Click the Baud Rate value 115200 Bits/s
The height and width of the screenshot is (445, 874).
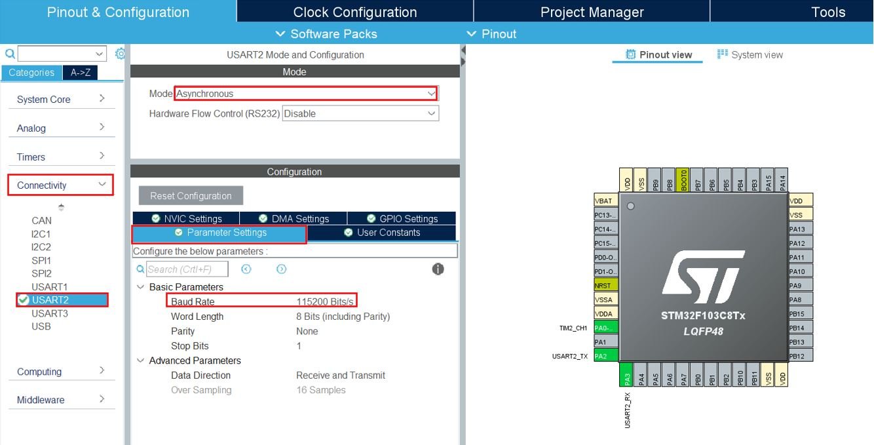click(x=325, y=302)
